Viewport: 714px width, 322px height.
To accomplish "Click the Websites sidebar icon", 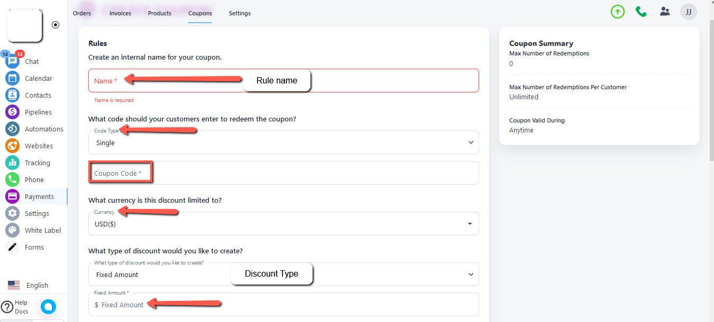I will pos(12,146).
